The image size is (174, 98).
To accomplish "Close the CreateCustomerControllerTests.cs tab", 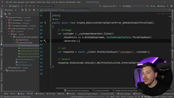I will [x=90, y=10].
